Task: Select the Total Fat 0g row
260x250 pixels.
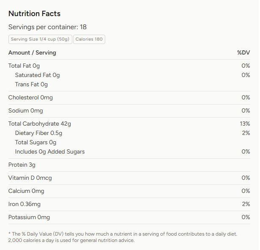Action: click(129, 66)
